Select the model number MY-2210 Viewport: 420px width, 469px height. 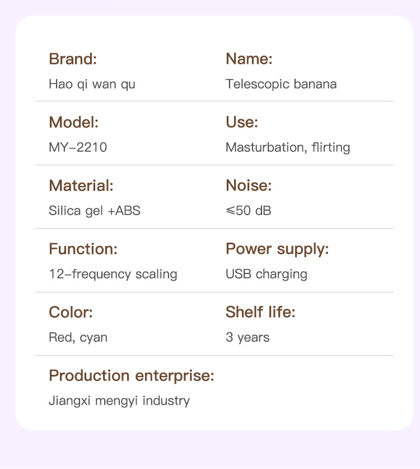point(78,148)
